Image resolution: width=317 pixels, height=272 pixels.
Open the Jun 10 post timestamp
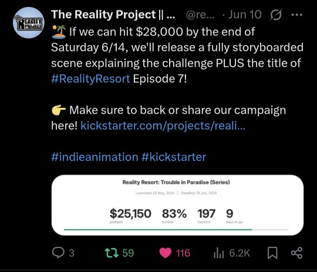pyautogui.click(x=245, y=15)
